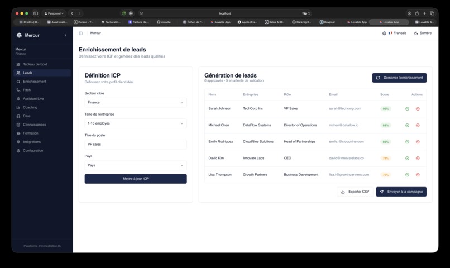Open the Pays dropdown
This screenshot has width=450, height=268.
click(x=136, y=165)
